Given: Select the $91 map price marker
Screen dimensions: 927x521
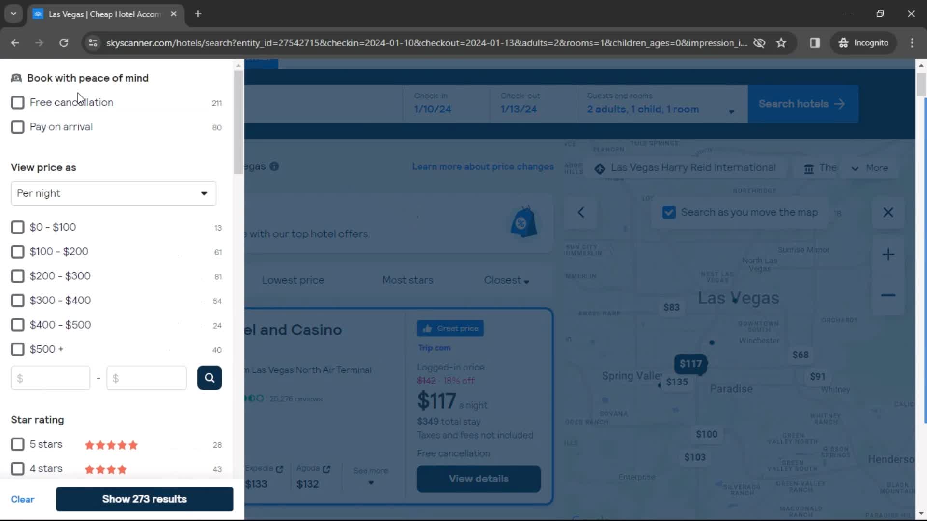Looking at the screenshot, I should 818,376.
